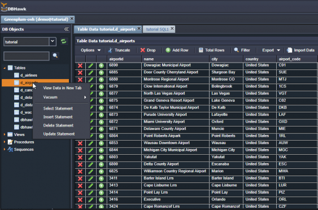The width and height of the screenshot is (318, 210).
Task: Select the d_wac table
Action: tap(26, 112)
